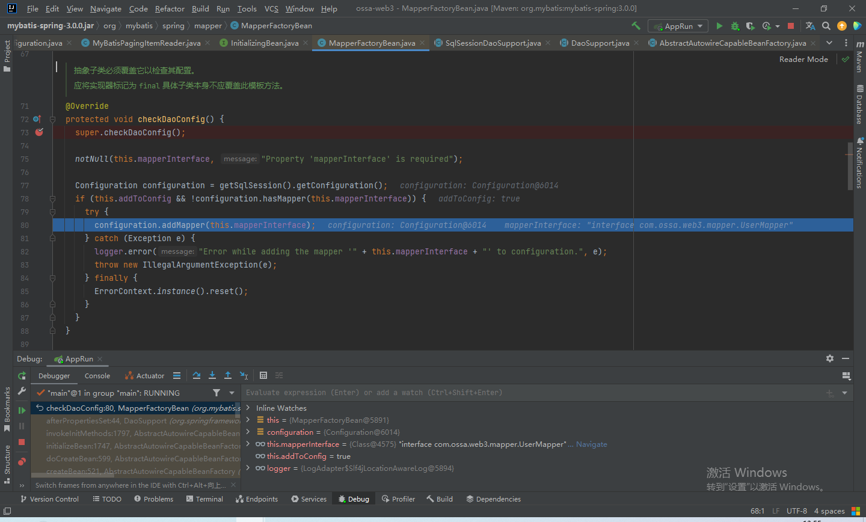
Task: Click the green inspection checkmark widget
Action: click(x=846, y=59)
